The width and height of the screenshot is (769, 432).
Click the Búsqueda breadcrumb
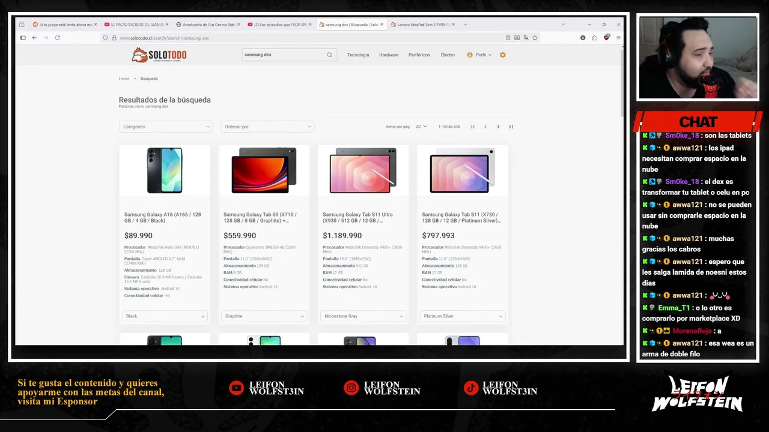coord(149,79)
